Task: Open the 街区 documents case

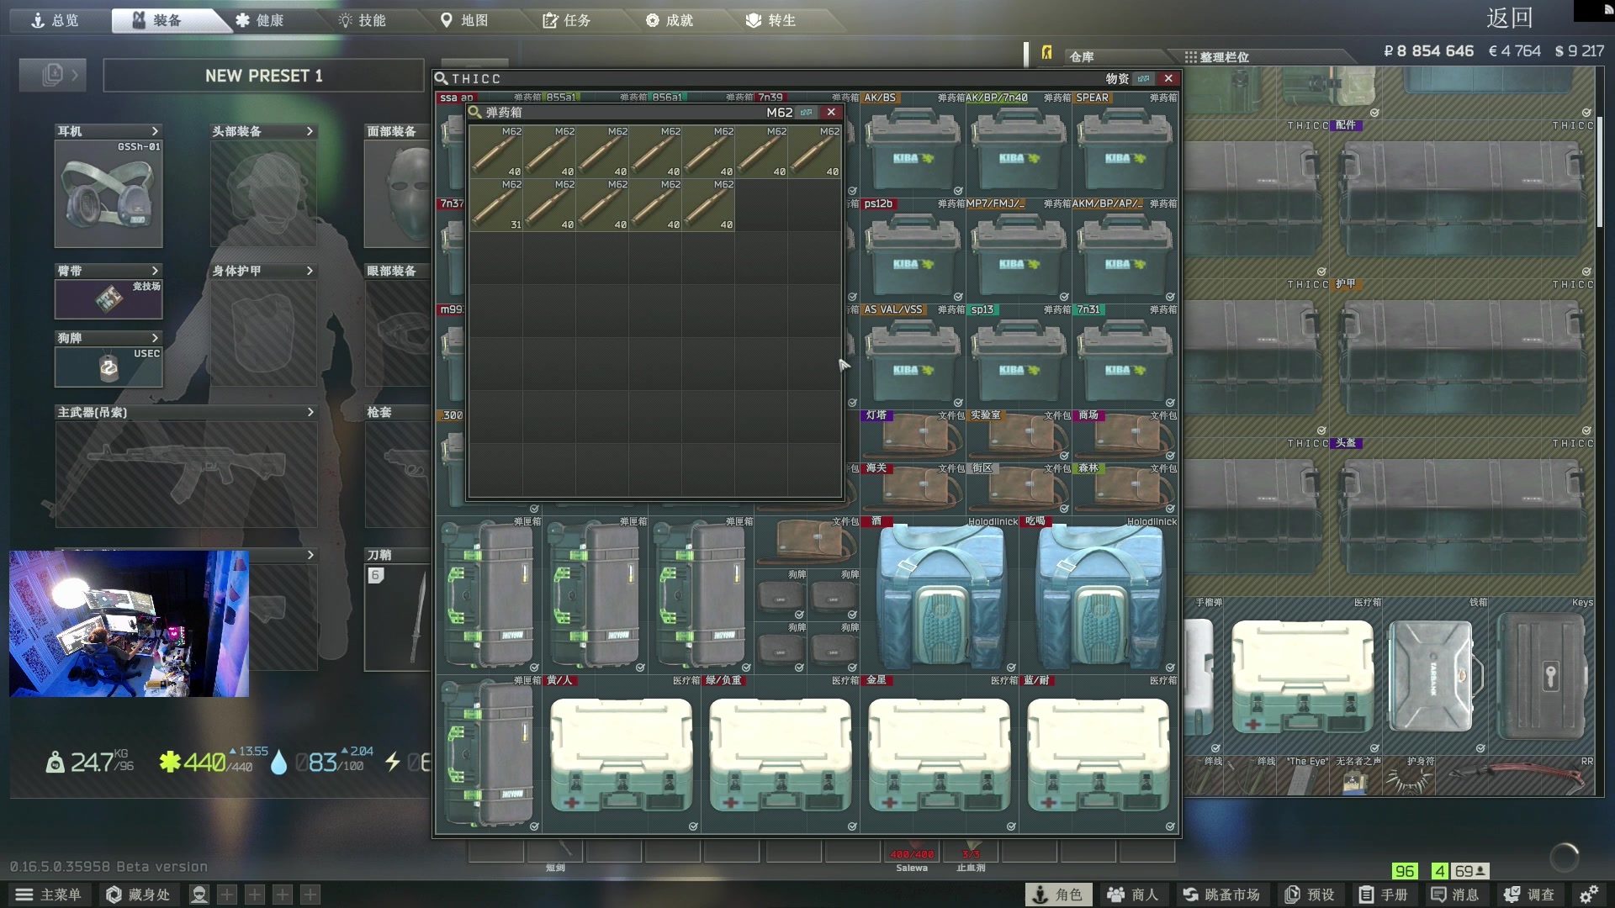Action: [1019, 489]
